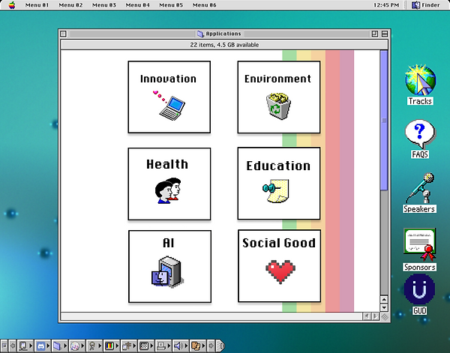Open the Innovation track card
450x353 pixels.
pyautogui.click(x=169, y=97)
